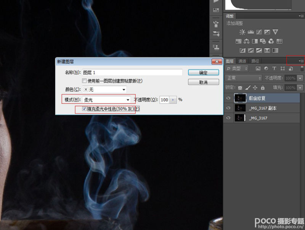Hide the 瑕疵修复 layer via eye icon
Screen dimensions: 305x230
(x=229, y=98)
